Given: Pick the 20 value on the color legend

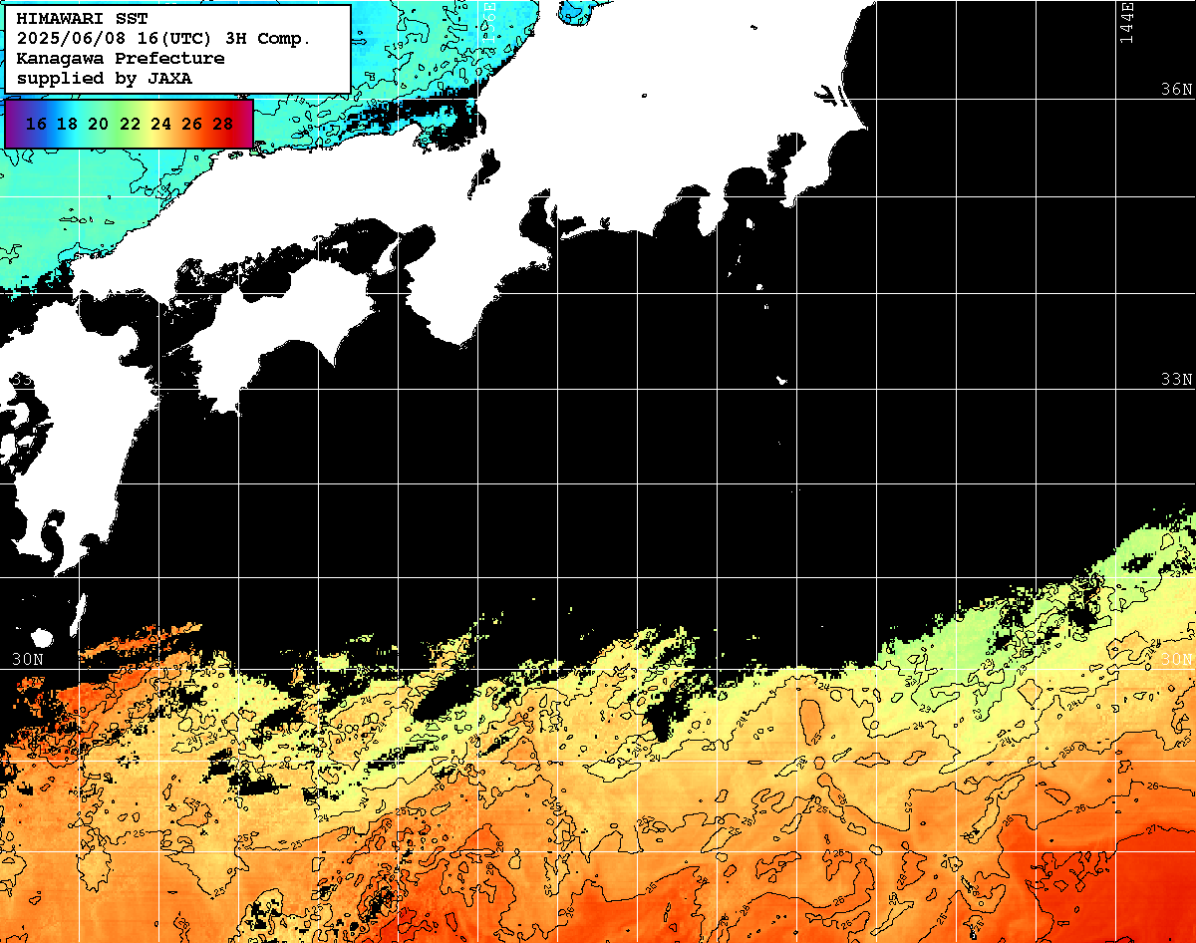Looking at the screenshot, I should [x=98, y=124].
